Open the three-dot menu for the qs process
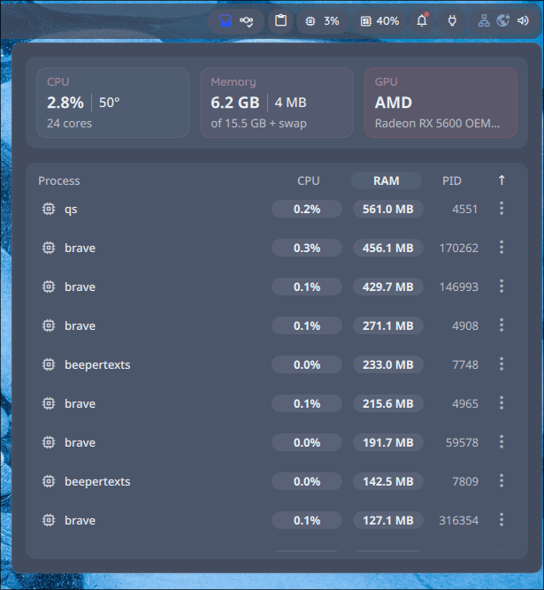 click(x=502, y=209)
